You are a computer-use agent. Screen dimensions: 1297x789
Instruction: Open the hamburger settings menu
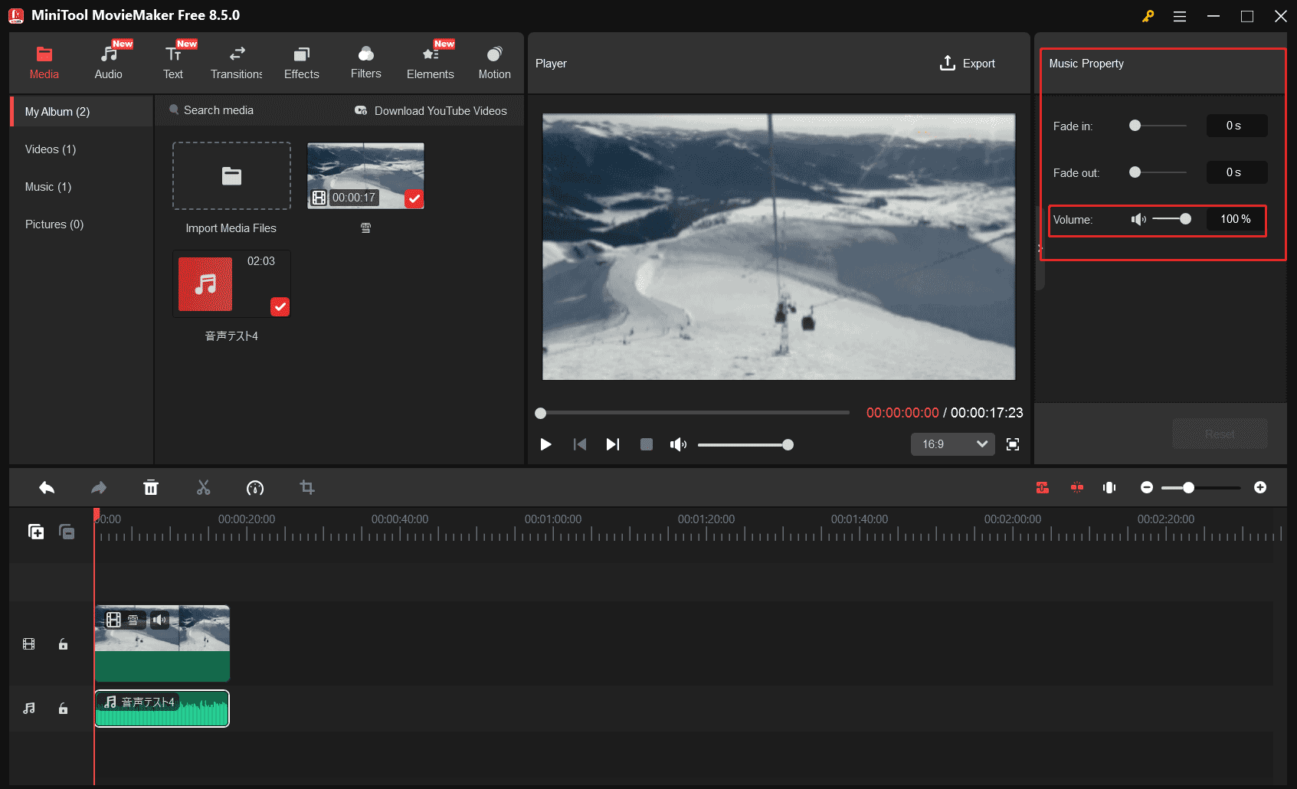tap(1180, 15)
